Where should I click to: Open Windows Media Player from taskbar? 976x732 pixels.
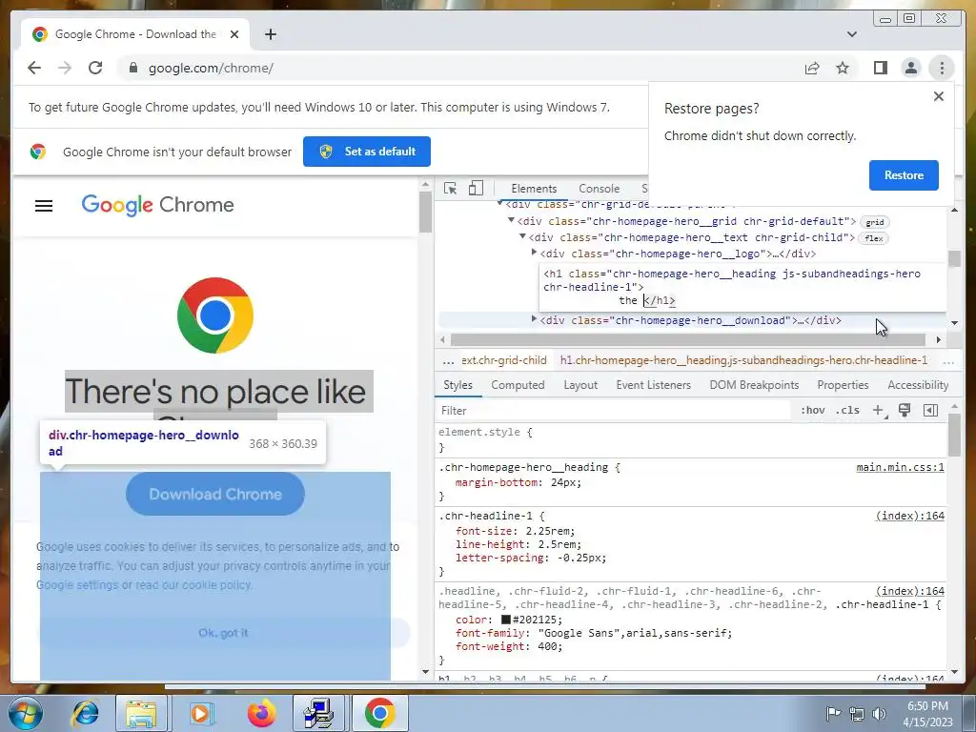200,713
